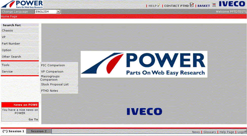
Task: Switch to Session 2 tab
Action: click(39, 131)
